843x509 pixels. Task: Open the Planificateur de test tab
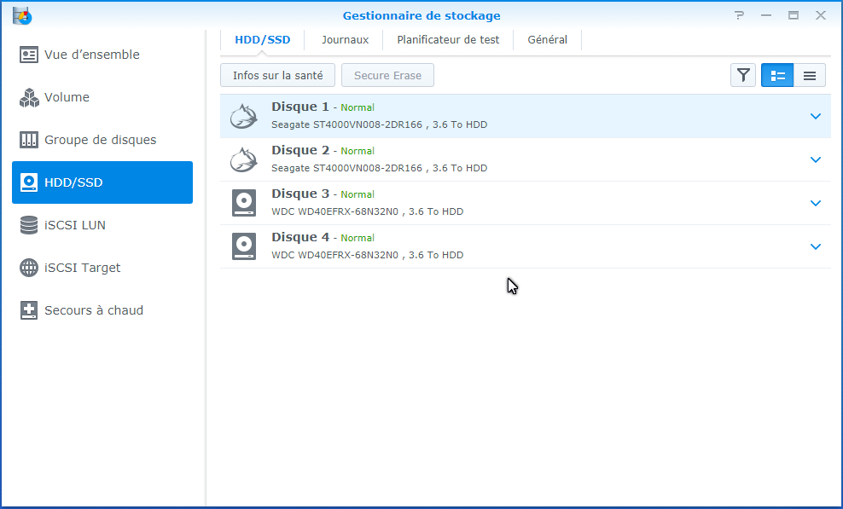449,40
